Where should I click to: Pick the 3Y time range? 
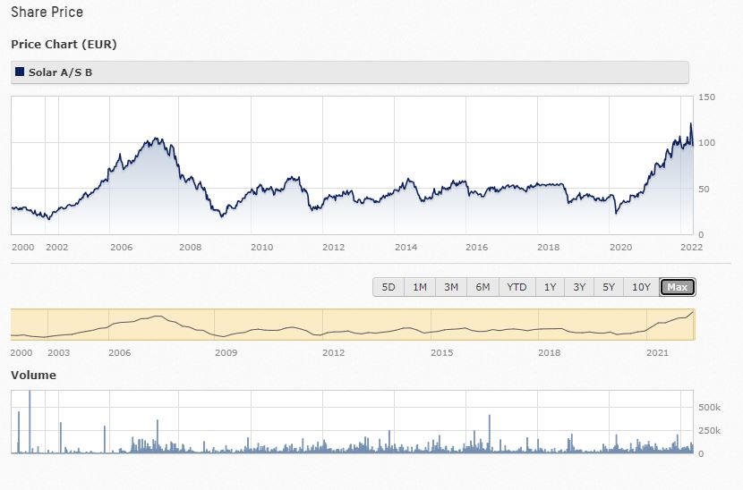pos(579,287)
